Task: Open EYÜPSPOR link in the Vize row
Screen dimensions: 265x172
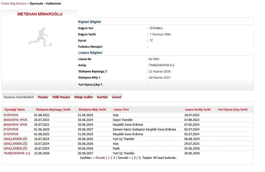Action: point(11,115)
